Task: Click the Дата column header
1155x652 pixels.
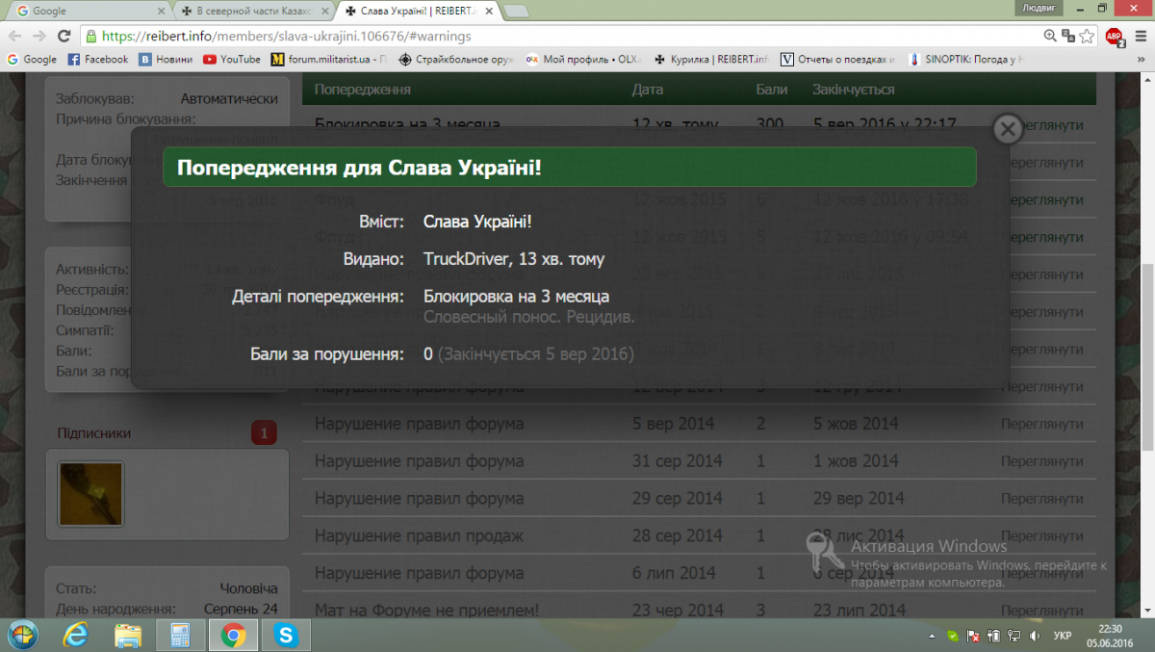Action: pos(648,90)
